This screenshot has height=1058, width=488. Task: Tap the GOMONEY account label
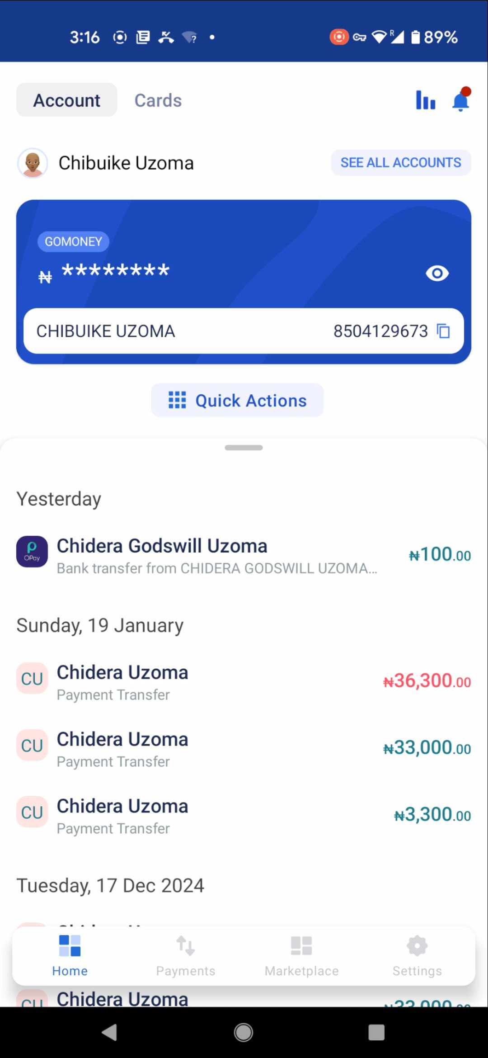[73, 241]
